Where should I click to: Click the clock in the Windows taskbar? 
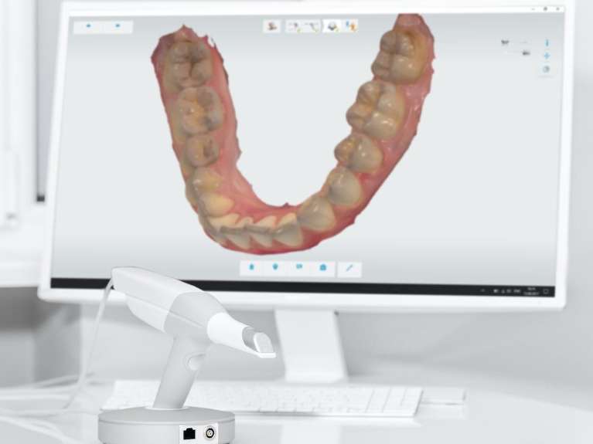click(530, 291)
